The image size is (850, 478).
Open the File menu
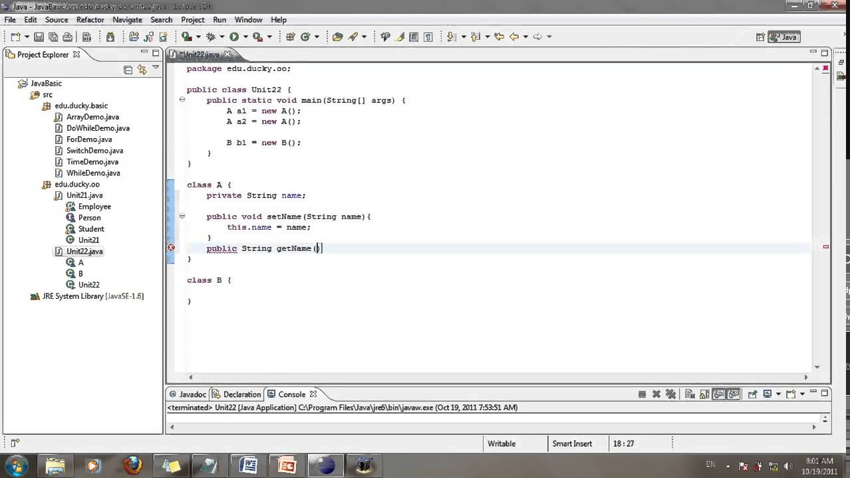pos(10,20)
